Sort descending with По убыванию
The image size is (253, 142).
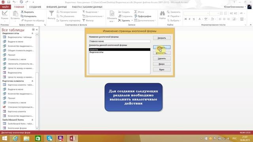coord(66,16)
